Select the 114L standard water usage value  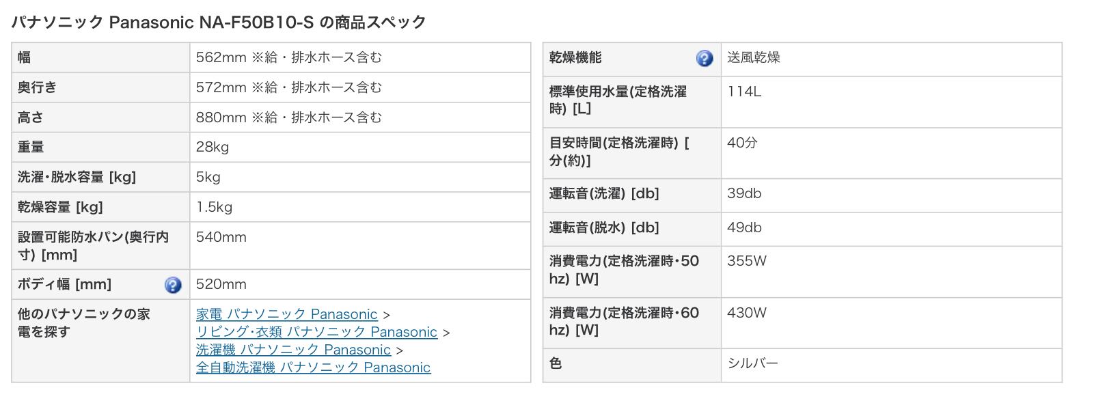click(744, 92)
